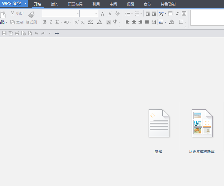Apply text highlight color
The height and width of the screenshot is (186, 224).
pyautogui.click(x=91, y=22)
